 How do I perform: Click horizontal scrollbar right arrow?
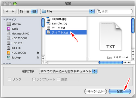point(129,62)
